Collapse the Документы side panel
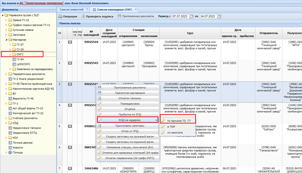This screenshot has height=173, width=302. 53,9
